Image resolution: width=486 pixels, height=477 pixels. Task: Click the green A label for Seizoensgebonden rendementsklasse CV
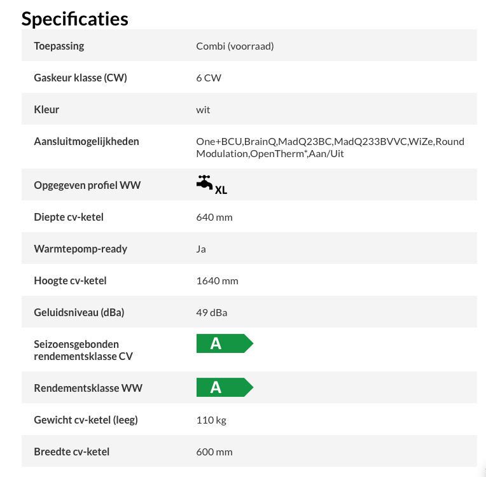225,343
